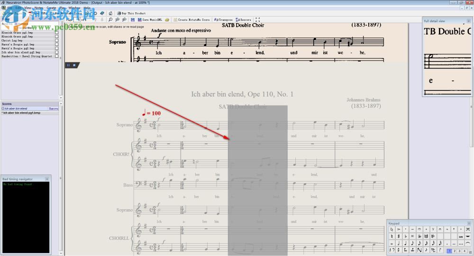Select the natural sign on Keypad
The height and width of the screenshot is (256, 474).
tap(392, 236)
